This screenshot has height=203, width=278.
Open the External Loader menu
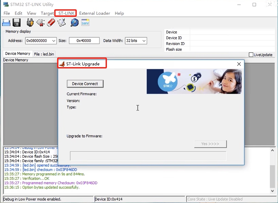click(x=95, y=13)
